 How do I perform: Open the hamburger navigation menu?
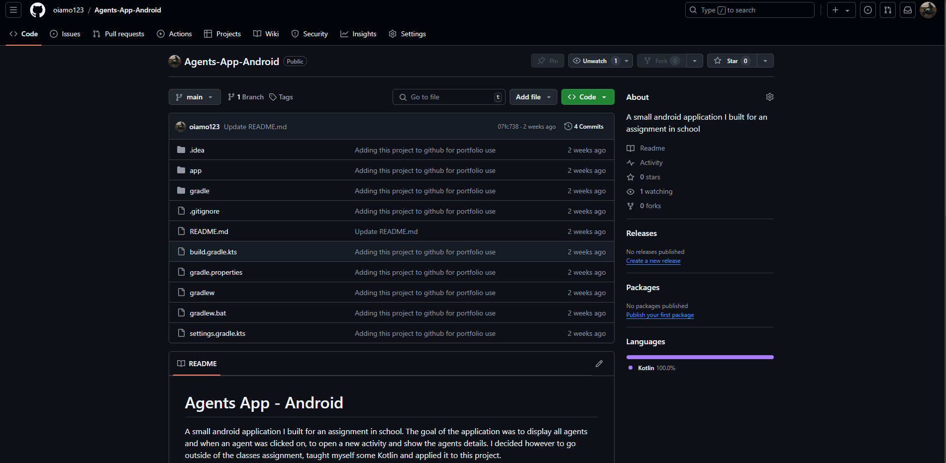(13, 10)
